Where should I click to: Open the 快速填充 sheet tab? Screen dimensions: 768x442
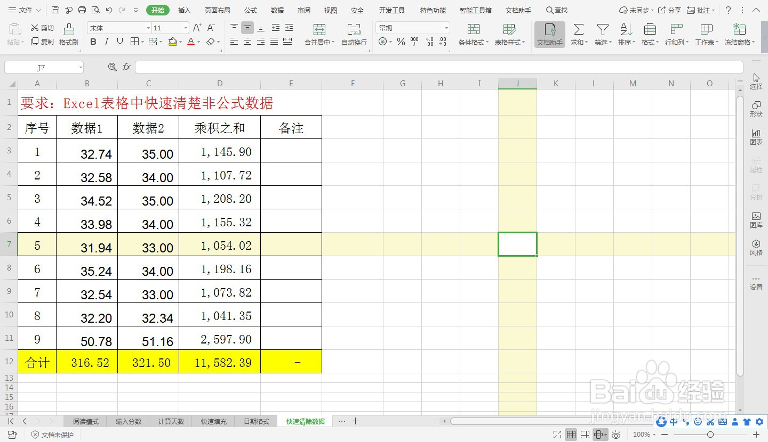(x=213, y=421)
